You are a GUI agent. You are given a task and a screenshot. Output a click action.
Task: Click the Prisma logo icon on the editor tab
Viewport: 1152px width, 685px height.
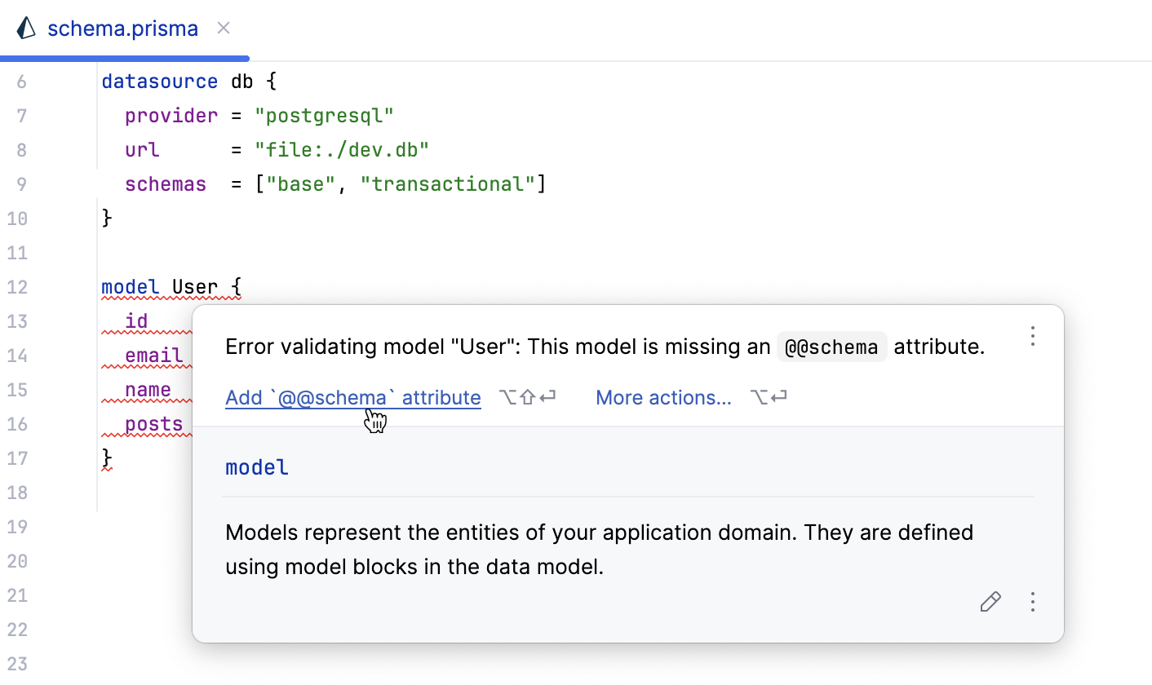[x=26, y=29]
